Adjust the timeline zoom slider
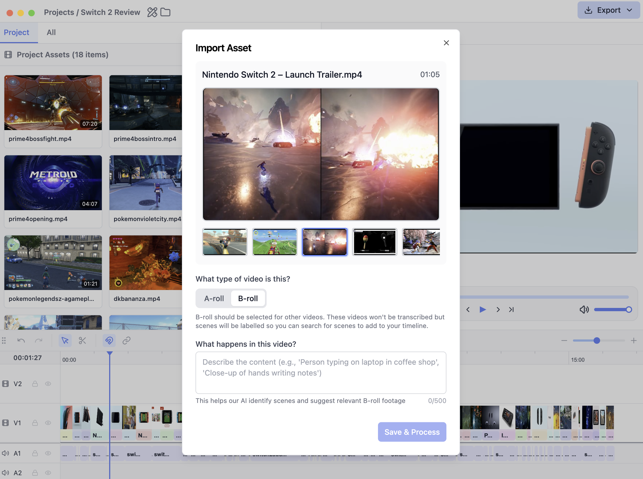 click(x=597, y=341)
